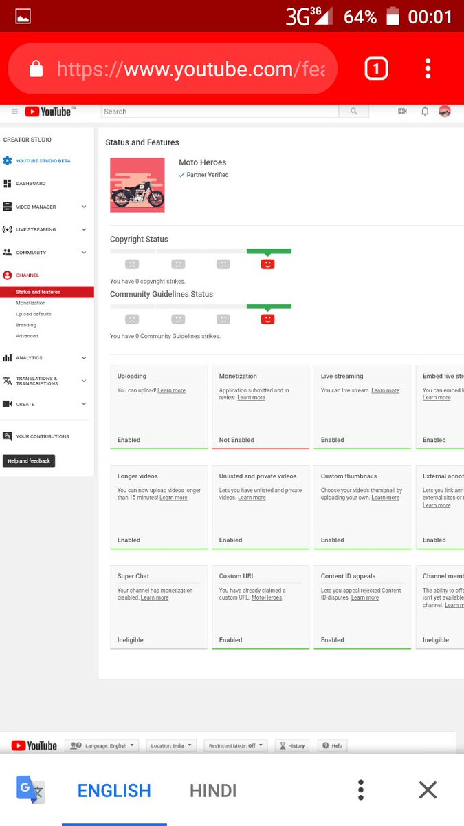The width and height of the screenshot is (464, 826).
Task: Click the Community people icon
Action: (x=8, y=253)
